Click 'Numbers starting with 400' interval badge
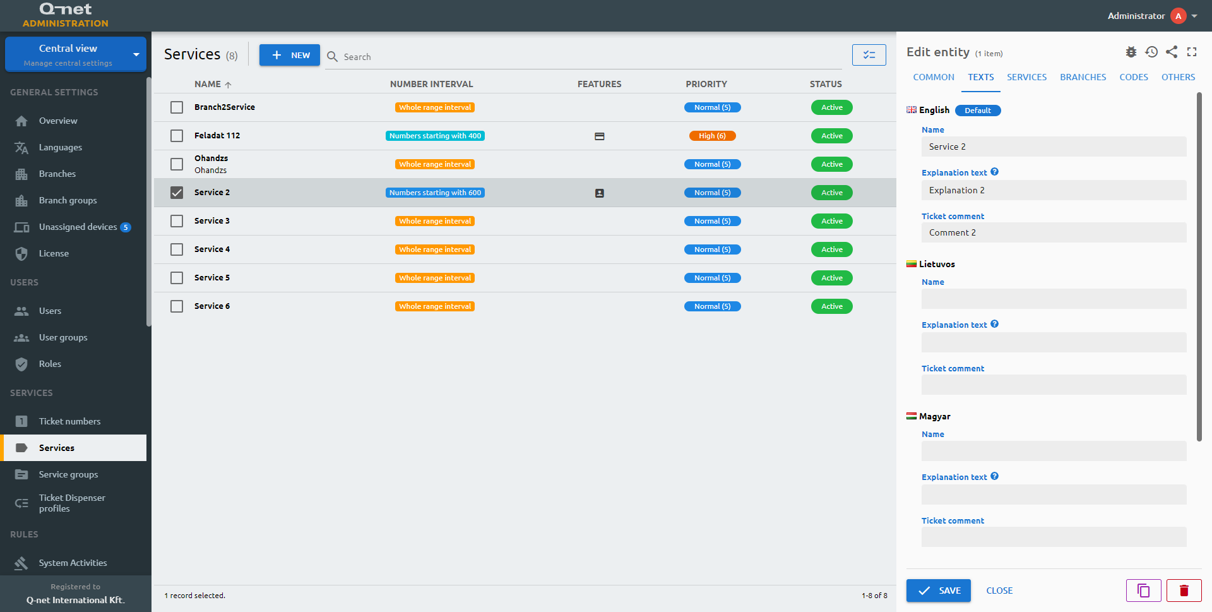Image resolution: width=1212 pixels, height=612 pixels. 435,136
